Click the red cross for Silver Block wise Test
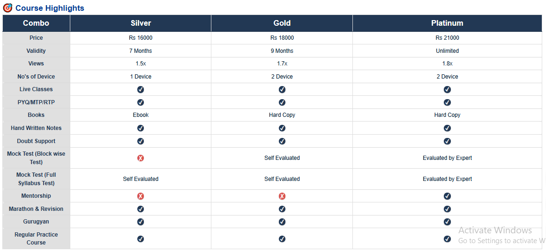This screenshot has height=252, width=546. (141, 158)
